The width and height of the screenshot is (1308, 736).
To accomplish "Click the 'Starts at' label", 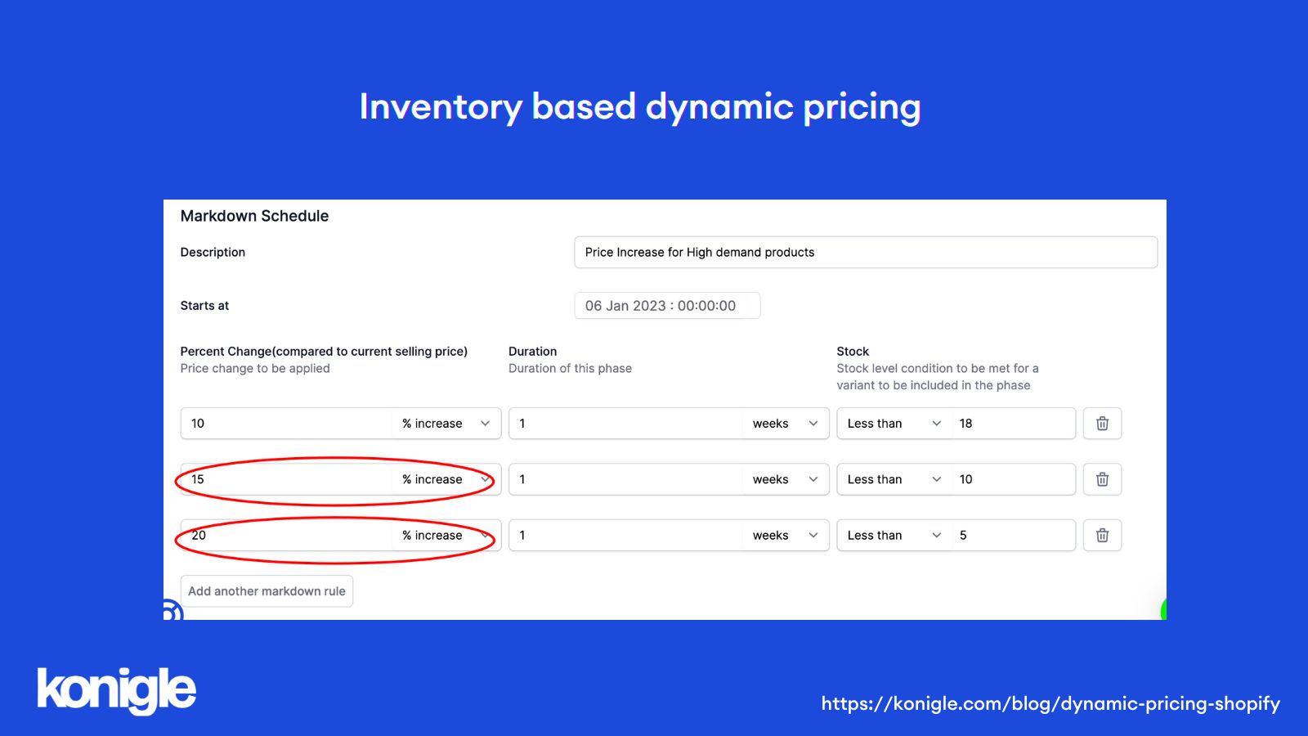I will pyautogui.click(x=204, y=306).
